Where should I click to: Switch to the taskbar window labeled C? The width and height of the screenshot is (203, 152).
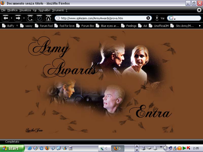(x=105, y=148)
